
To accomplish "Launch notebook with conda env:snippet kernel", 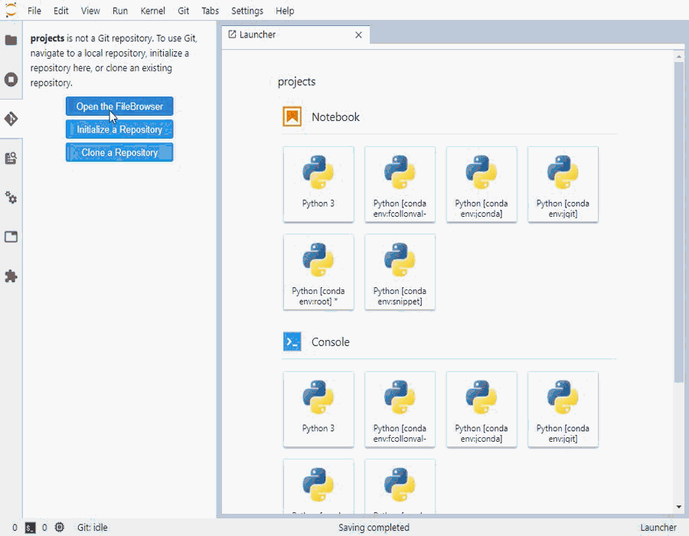I will tap(400, 272).
